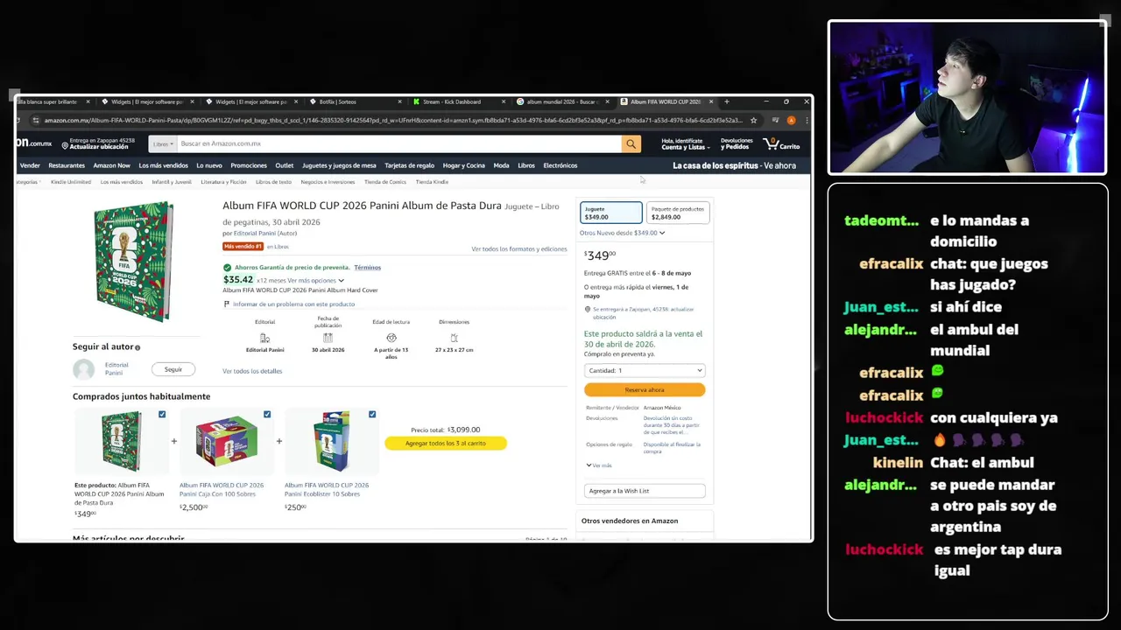Click Agregar todos los 3 al carrito
The width and height of the screenshot is (1121, 630).
pos(446,444)
